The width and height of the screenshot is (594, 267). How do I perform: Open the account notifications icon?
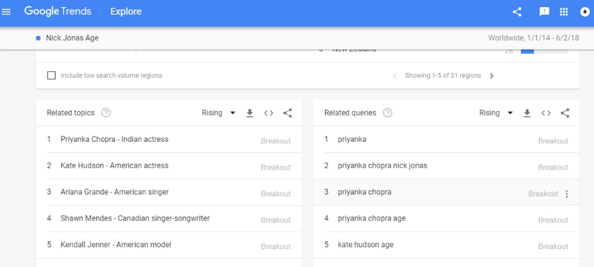click(584, 12)
